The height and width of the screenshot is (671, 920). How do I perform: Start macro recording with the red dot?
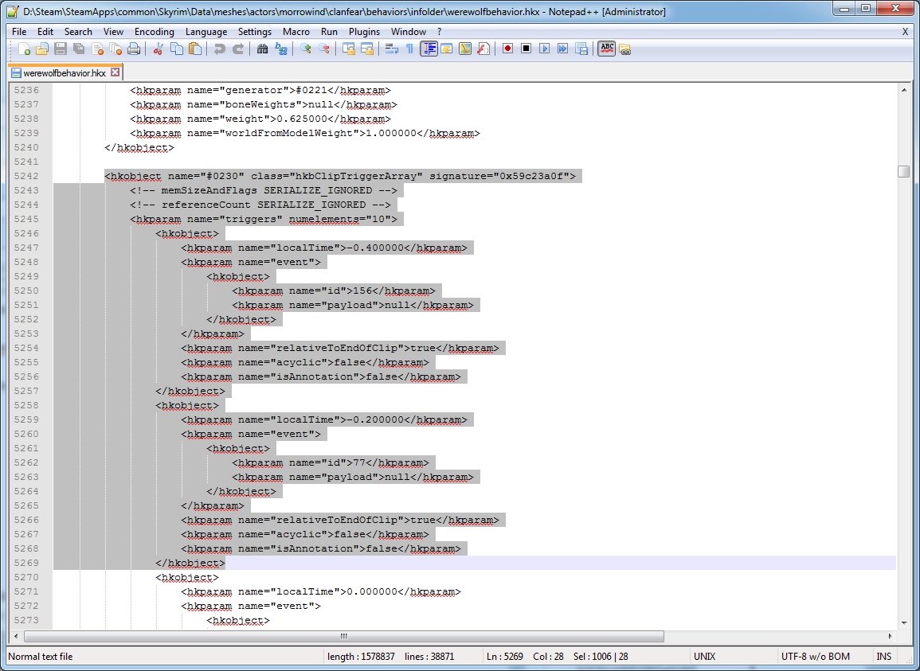507,49
